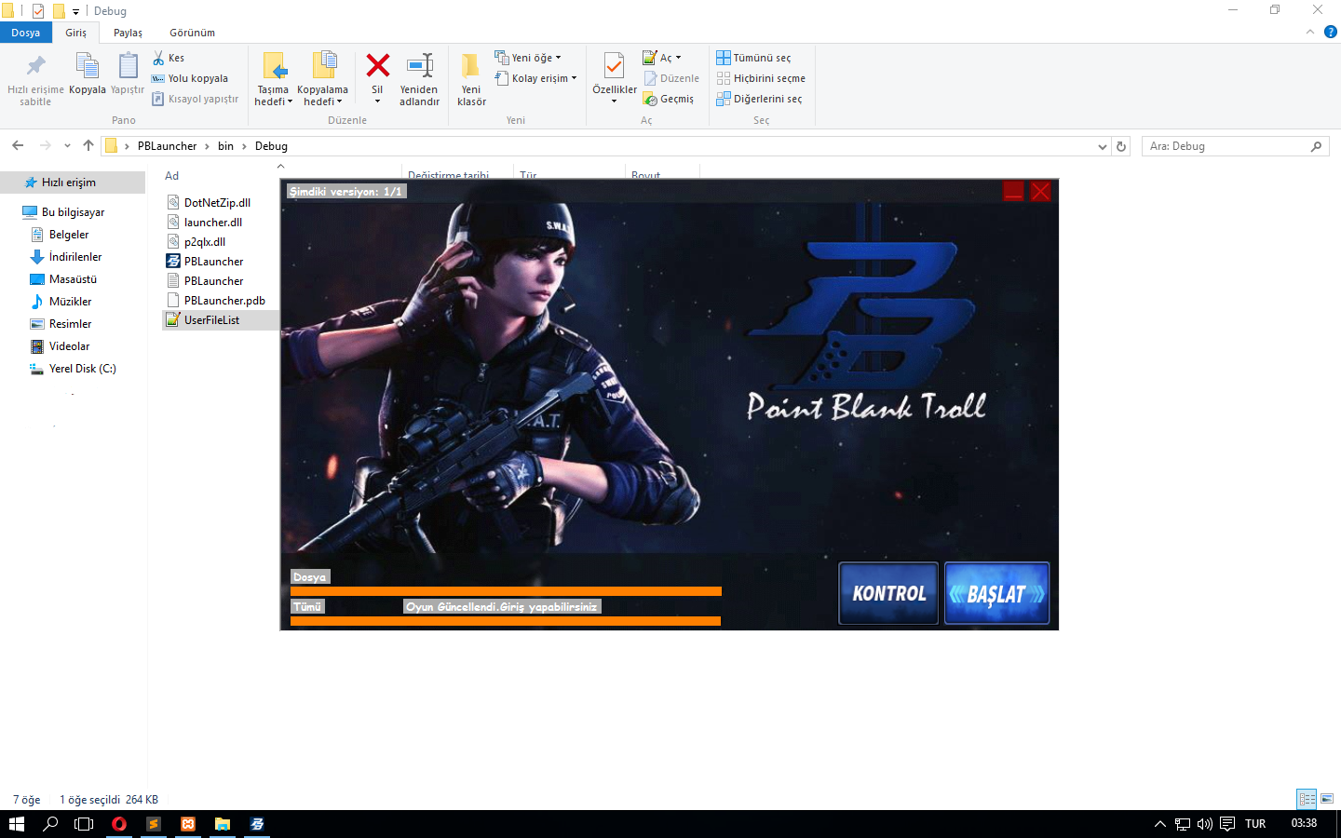The image size is (1341, 838).
Task: Click bin in the address path
Action: tap(225, 146)
